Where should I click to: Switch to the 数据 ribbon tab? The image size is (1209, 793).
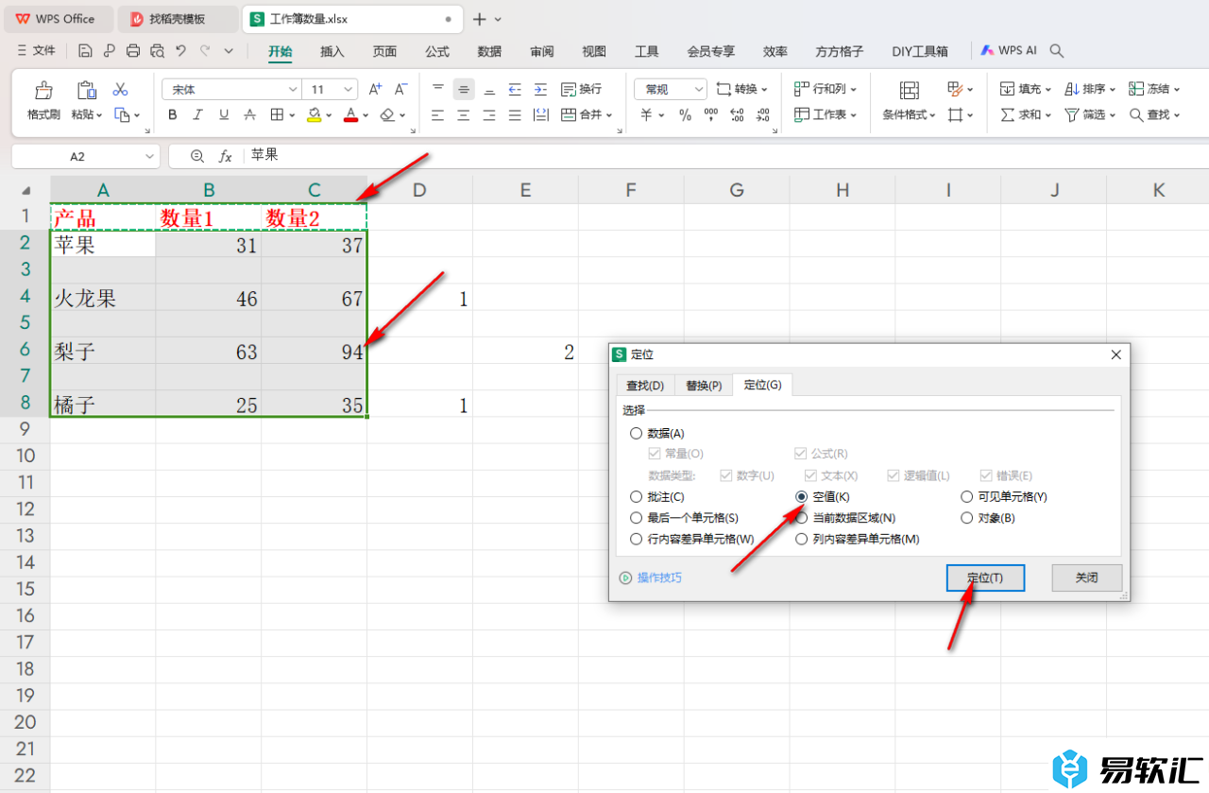(x=489, y=51)
